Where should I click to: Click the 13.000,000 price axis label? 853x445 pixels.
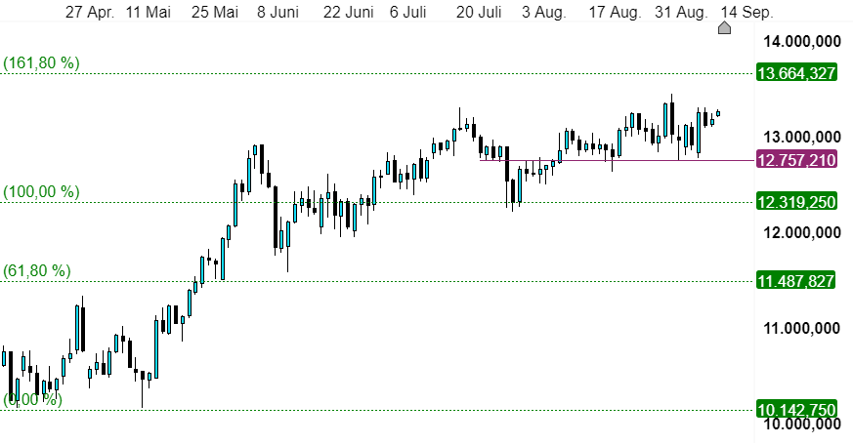[x=802, y=137]
